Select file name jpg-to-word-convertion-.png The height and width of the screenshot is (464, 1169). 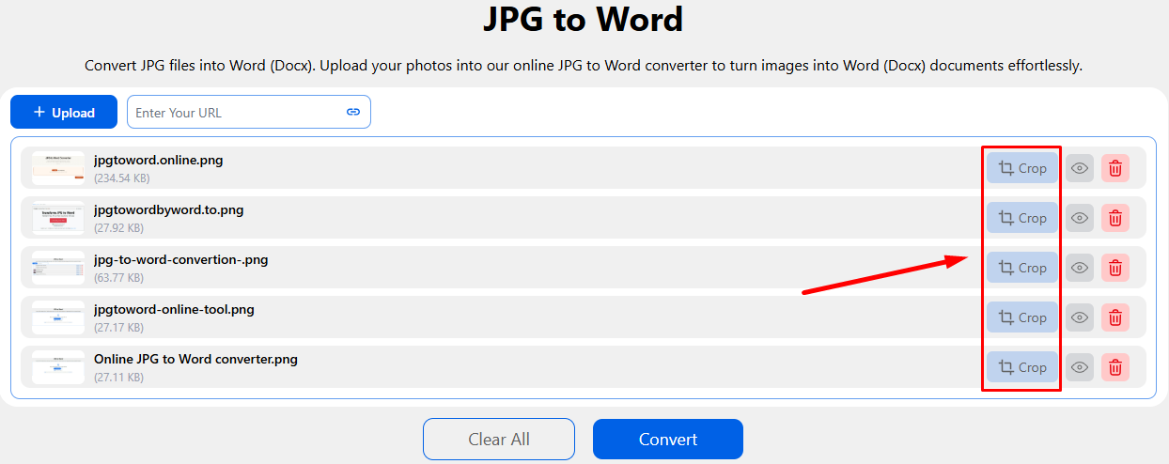click(181, 260)
